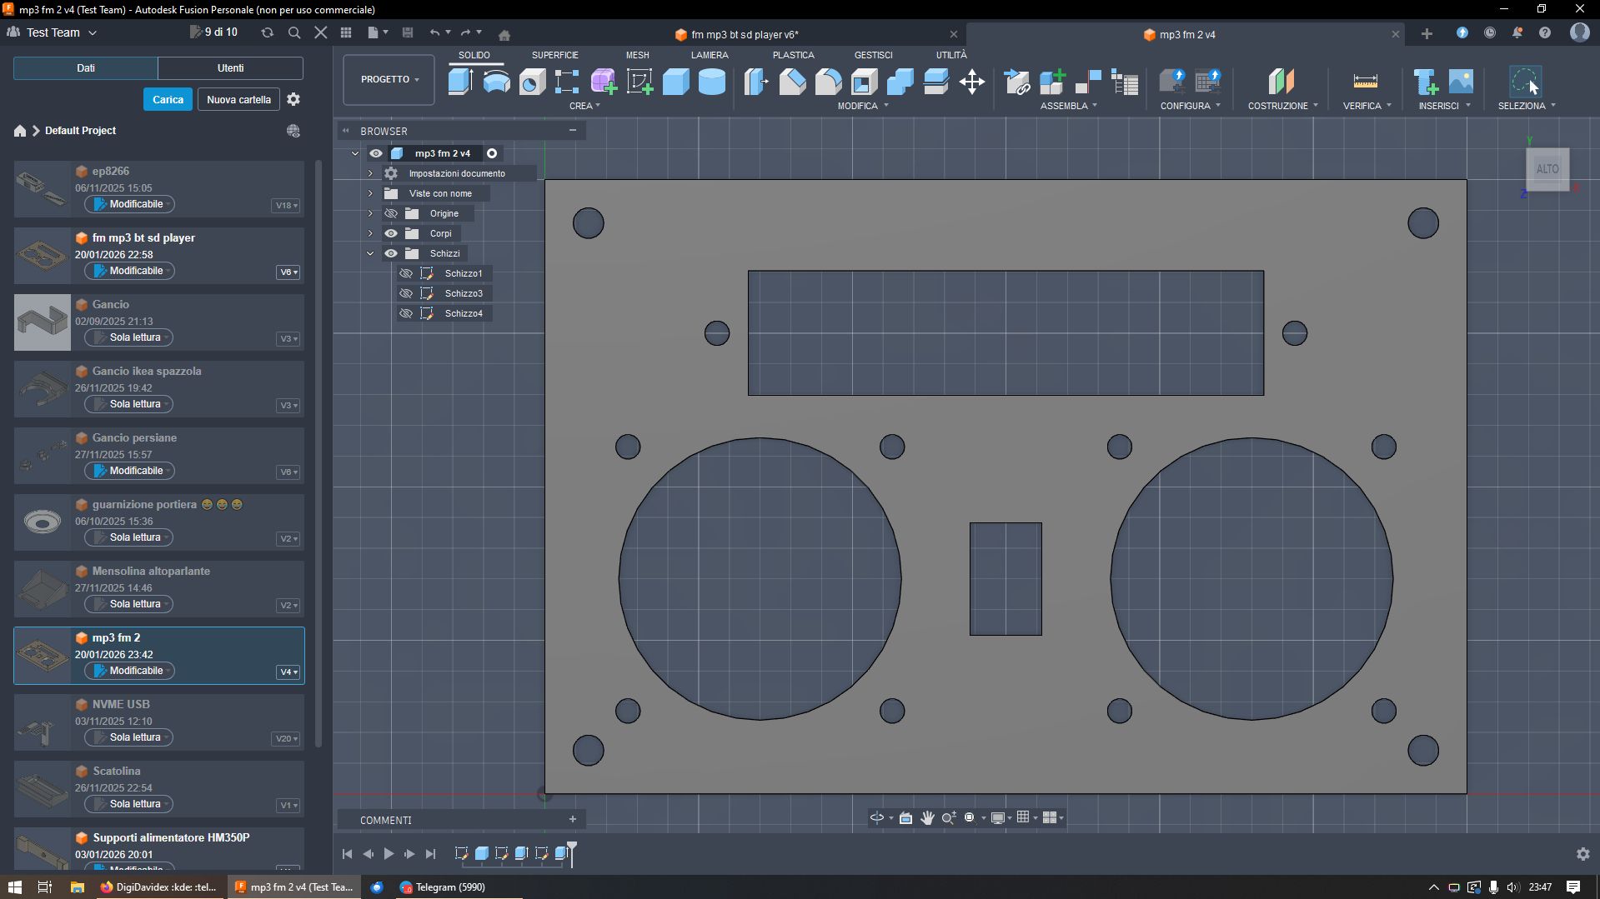Image resolution: width=1600 pixels, height=899 pixels.
Task: Expand the Corpi folder in browser
Action: pos(370,233)
